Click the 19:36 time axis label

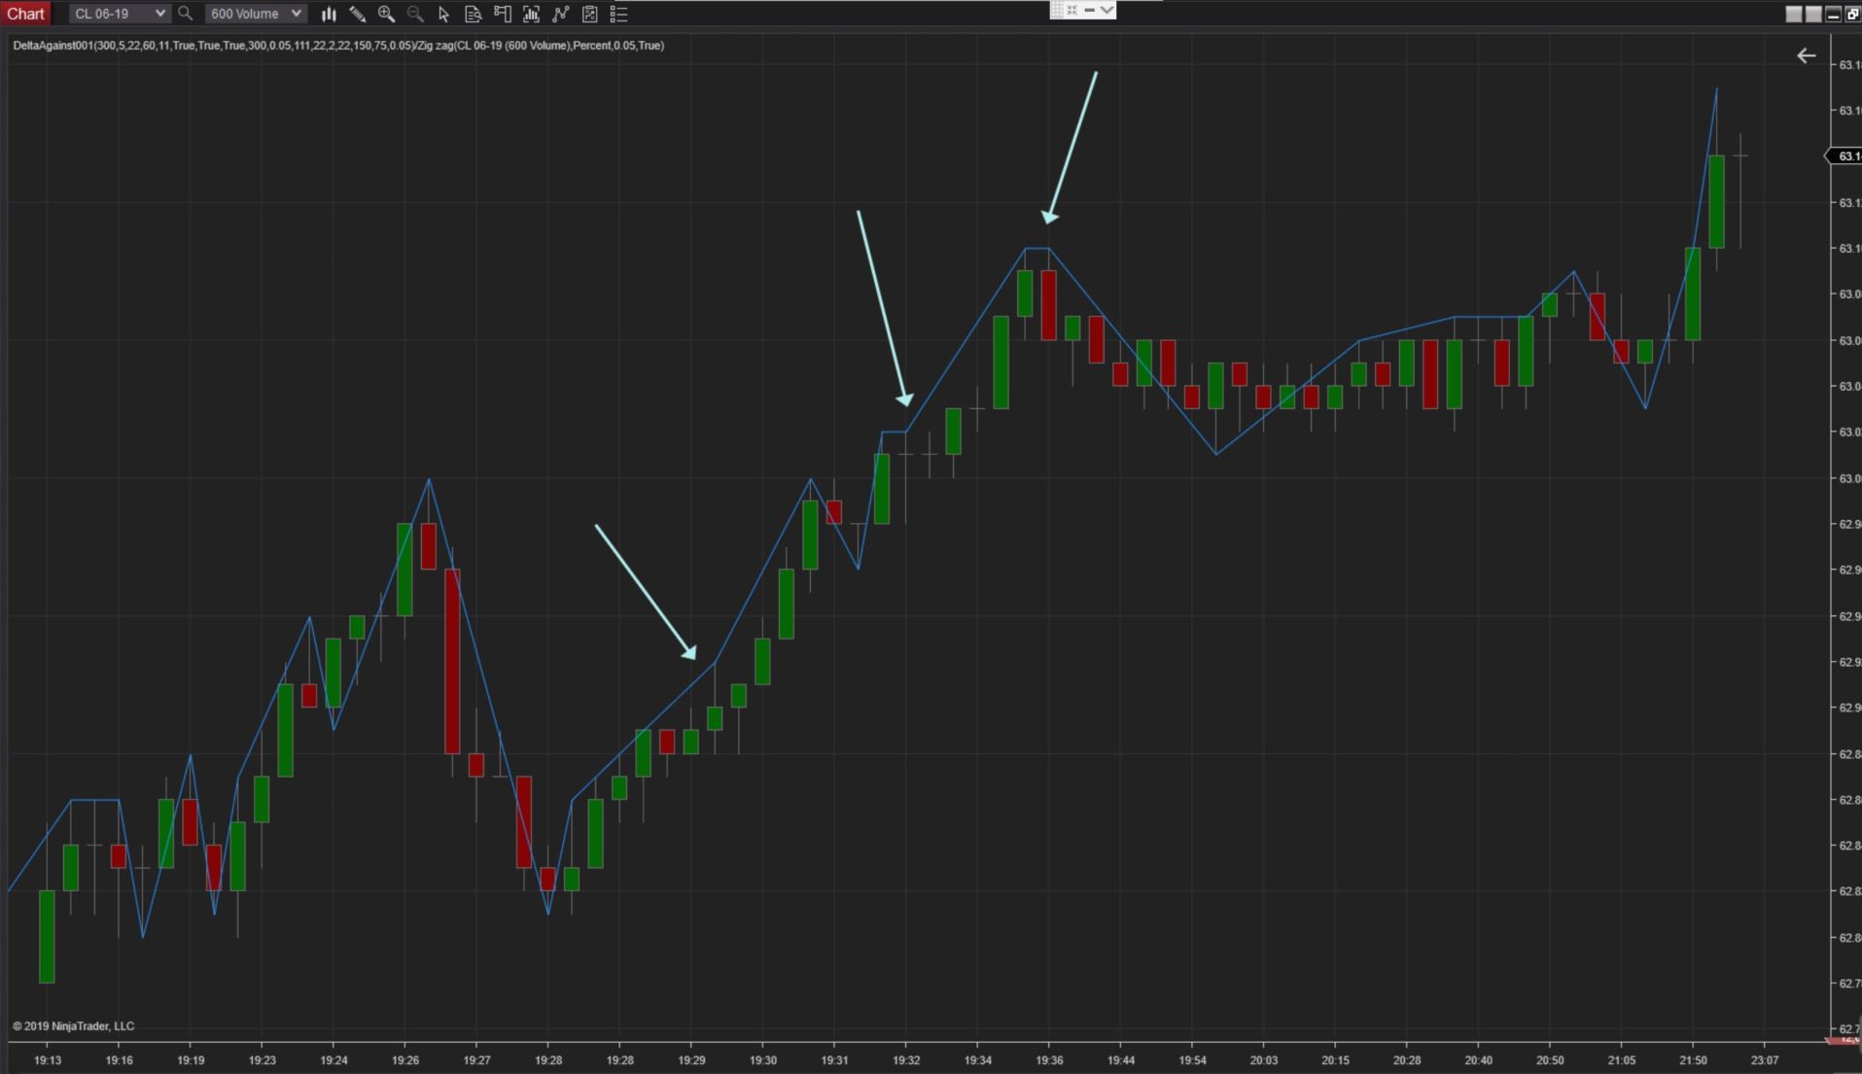pos(1049,1060)
